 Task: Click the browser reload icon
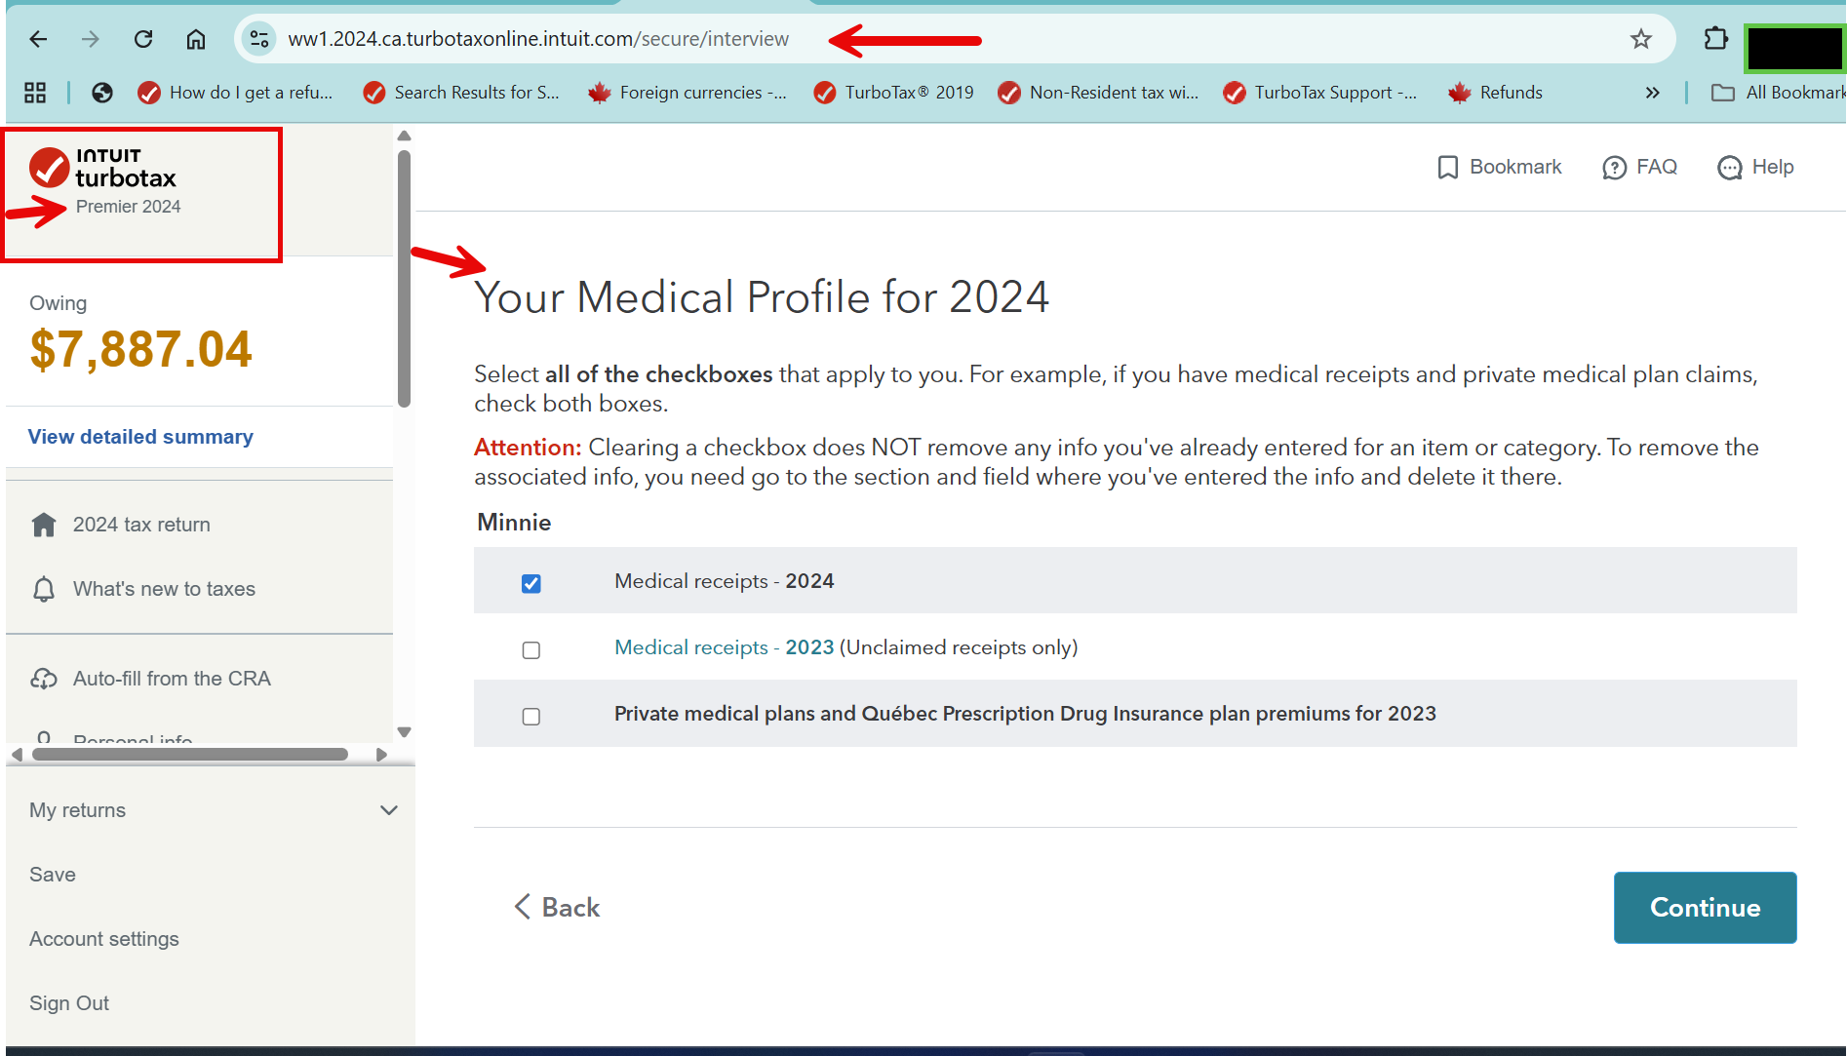pos(143,39)
